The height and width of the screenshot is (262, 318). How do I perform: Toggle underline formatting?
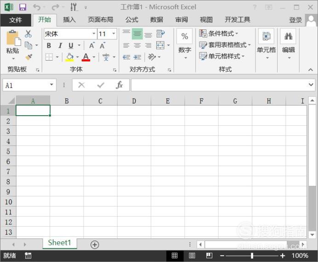71,45
